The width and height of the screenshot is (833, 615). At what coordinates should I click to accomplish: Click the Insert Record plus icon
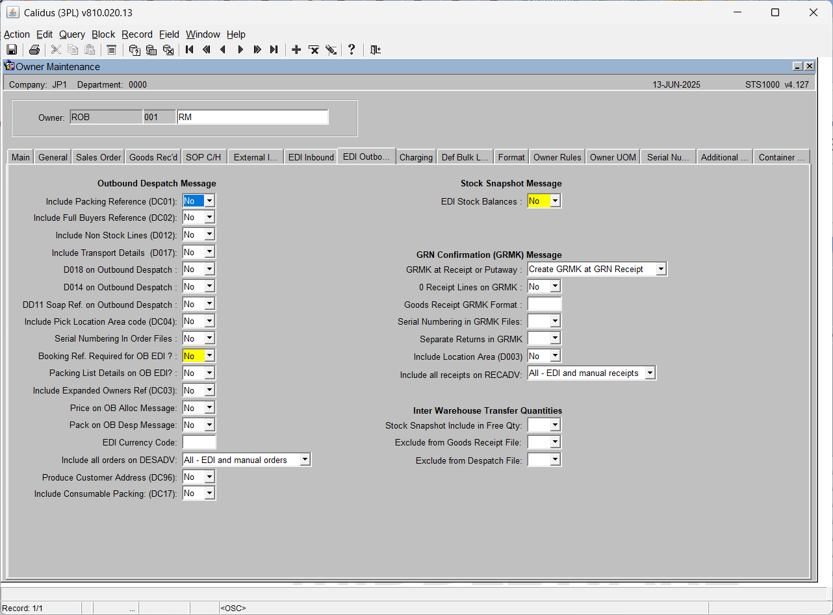click(x=296, y=50)
